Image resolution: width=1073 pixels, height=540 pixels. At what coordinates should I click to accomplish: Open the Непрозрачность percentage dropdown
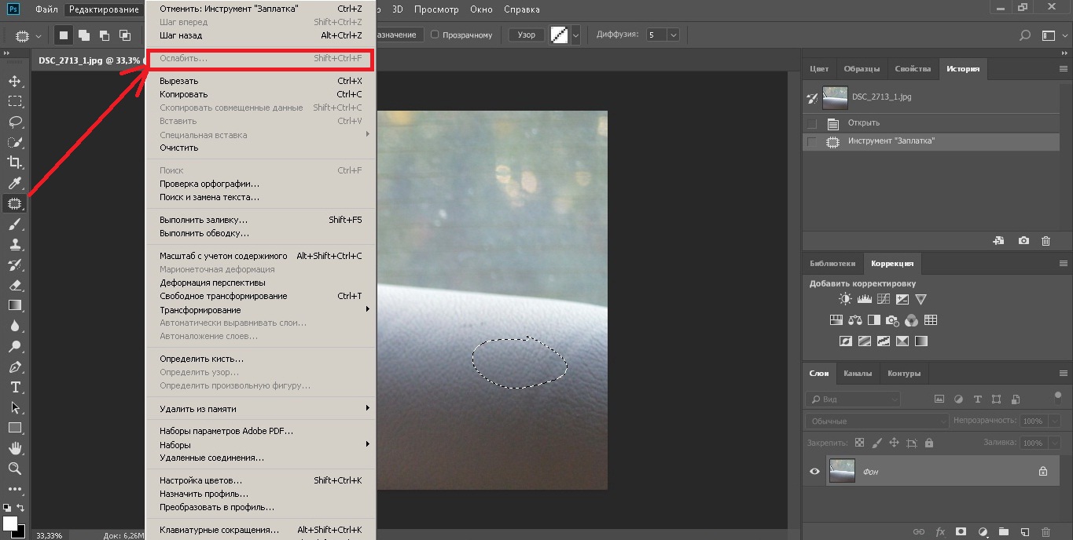[x=1055, y=421]
